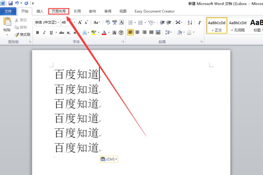The height and width of the screenshot is (175, 263).
Task: Click the font size box showing 48
Action: [x=67, y=22]
